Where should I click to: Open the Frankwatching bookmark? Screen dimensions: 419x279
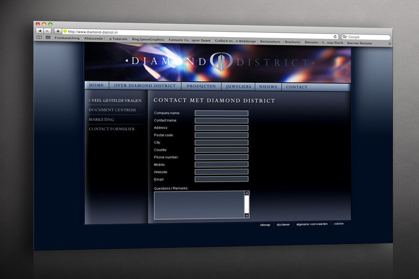point(67,38)
